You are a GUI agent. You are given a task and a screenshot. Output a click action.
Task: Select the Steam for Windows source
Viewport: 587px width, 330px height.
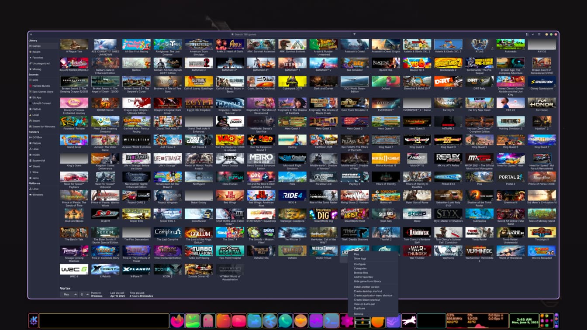tap(42, 127)
